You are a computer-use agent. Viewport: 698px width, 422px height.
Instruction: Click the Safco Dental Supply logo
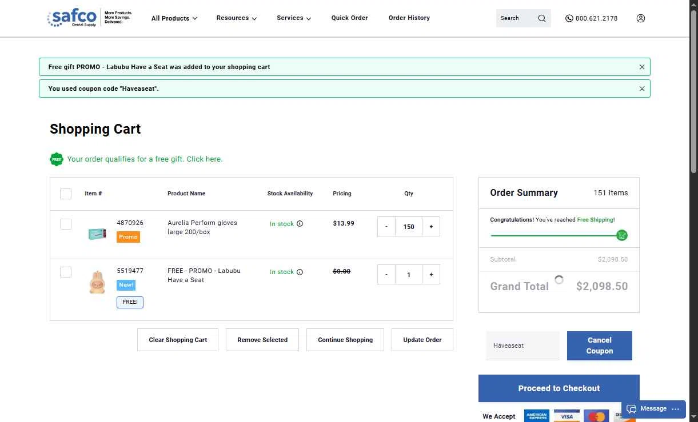[90, 18]
